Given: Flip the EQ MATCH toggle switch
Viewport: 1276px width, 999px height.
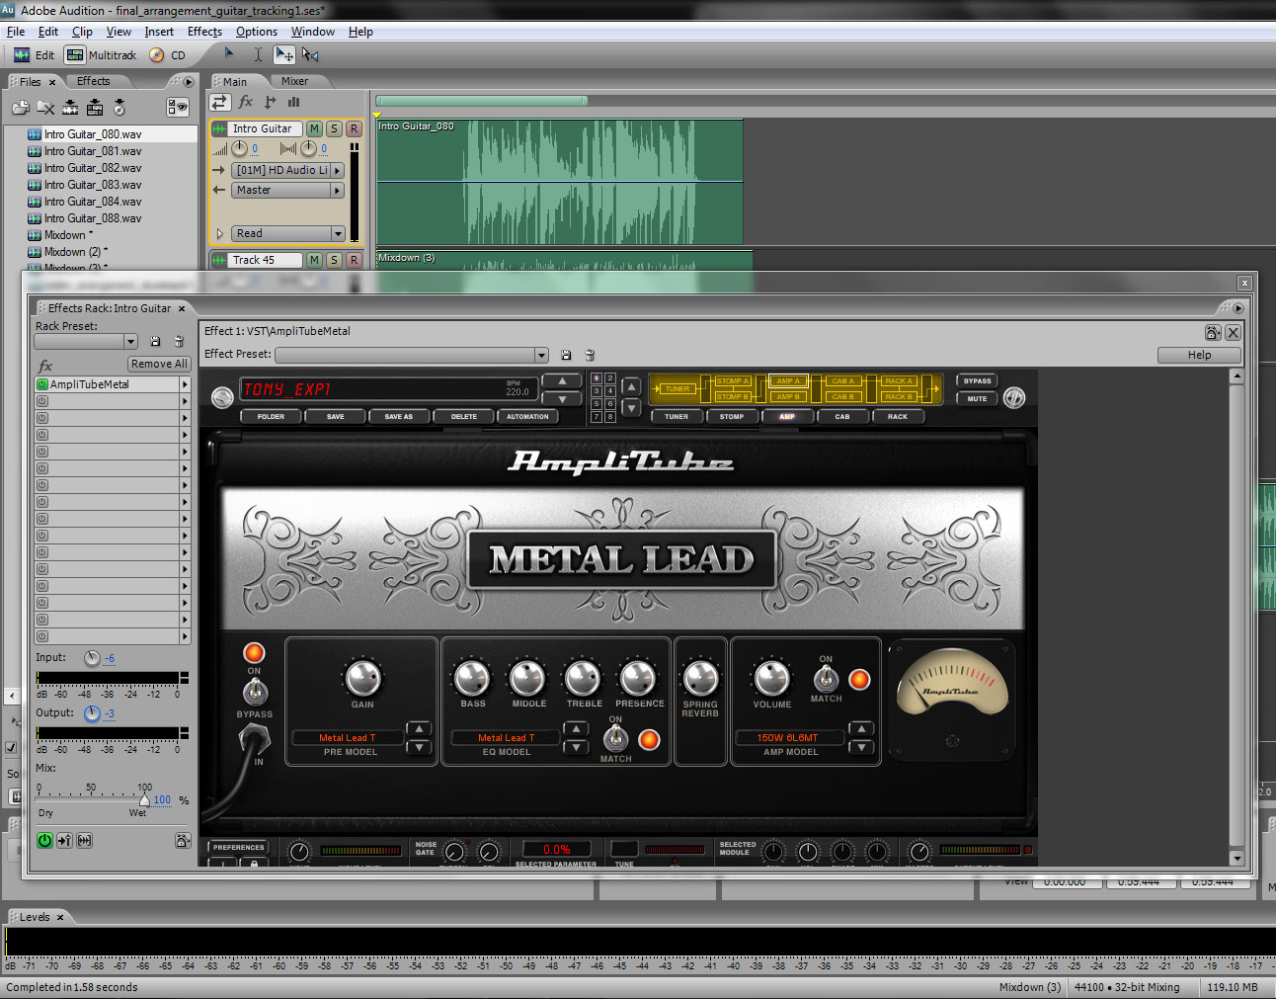Looking at the screenshot, I should point(615,737).
